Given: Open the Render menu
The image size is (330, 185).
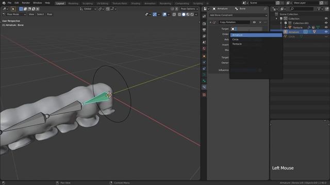Looking at the screenshot, I should 26,3.
